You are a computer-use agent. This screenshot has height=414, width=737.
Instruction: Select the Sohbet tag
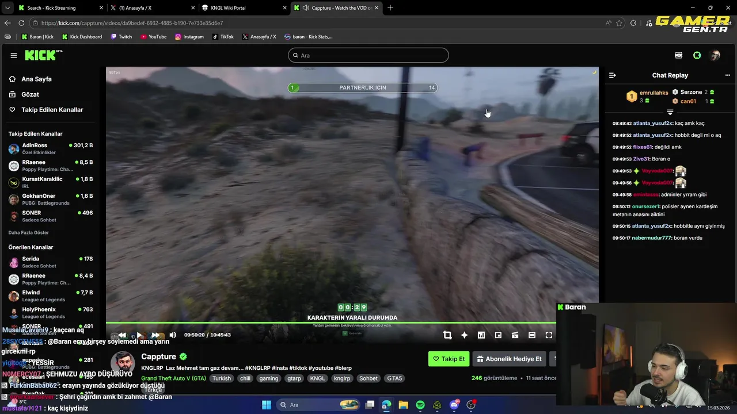[368, 378]
